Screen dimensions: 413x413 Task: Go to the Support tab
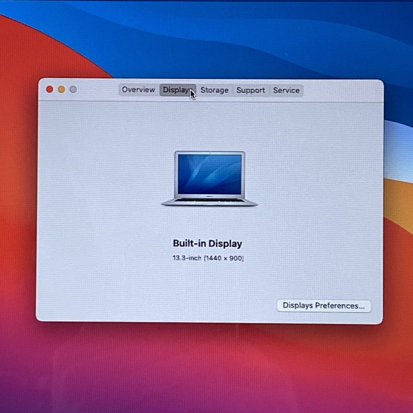[250, 91]
